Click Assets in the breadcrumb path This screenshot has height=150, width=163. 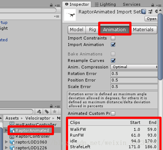tap(12, 118)
